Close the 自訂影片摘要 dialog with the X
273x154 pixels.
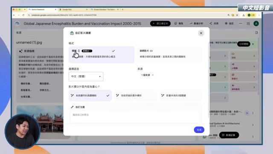tap(201, 33)
